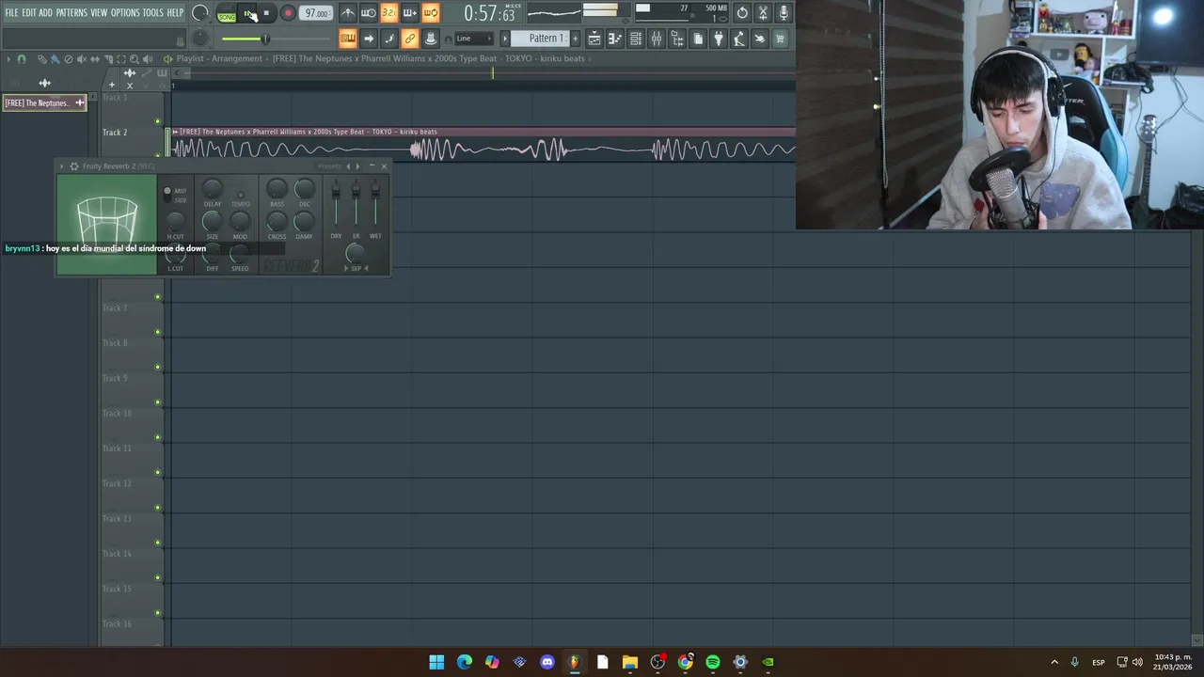The height and width of the screenshot is (677, 1204).
Task: Open the plugin picker plug icon
Action: point(719,39)
